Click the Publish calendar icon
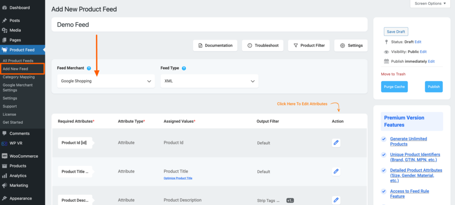The height and width of the screenshot is (205, 455). [386, 62]
